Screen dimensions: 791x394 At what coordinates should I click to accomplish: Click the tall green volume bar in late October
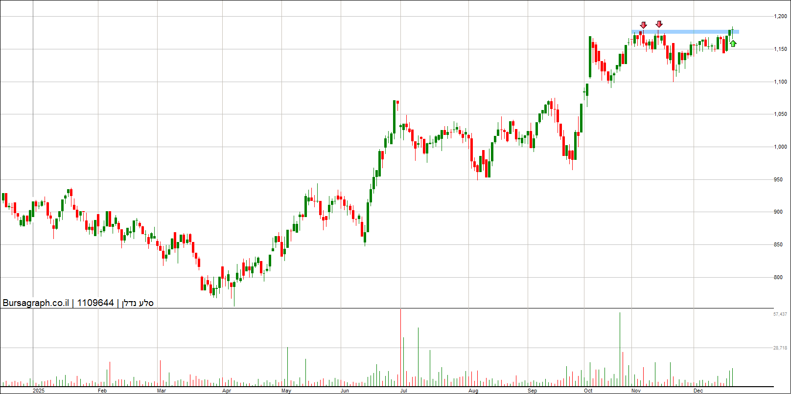pos(620,350)
